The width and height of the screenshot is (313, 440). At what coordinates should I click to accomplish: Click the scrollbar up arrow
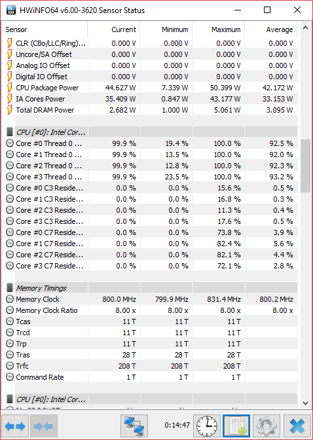pyautogui.click(x=305, y=27)
